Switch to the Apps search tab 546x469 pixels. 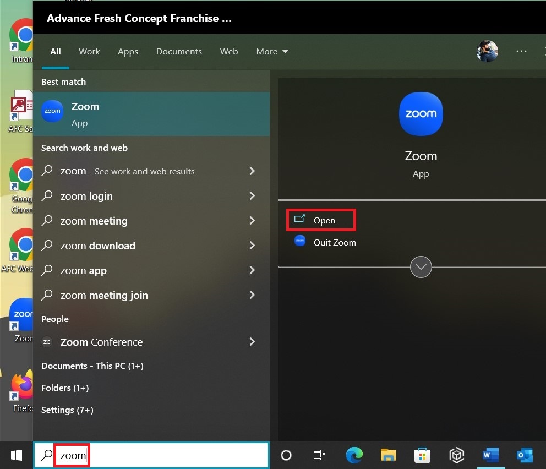[x=128, y=52]
